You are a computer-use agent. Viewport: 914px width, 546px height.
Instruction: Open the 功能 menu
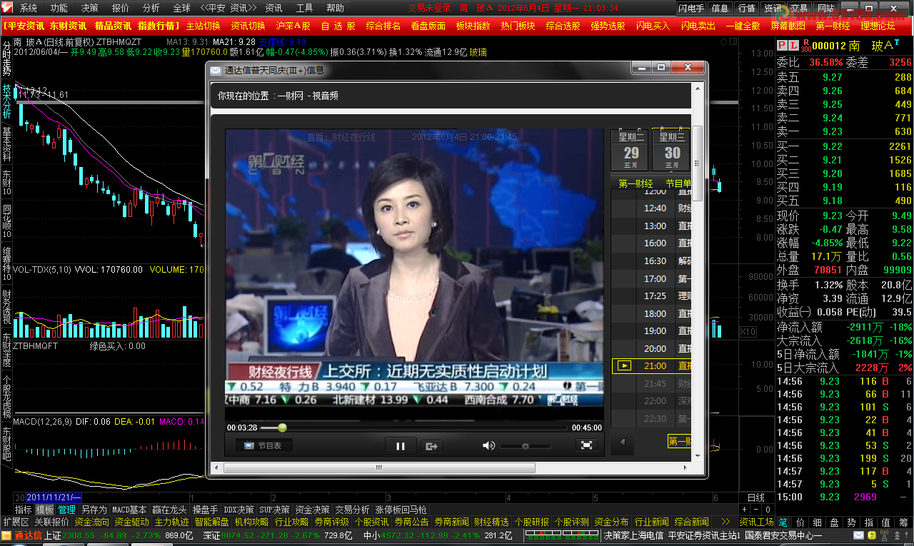point(59,8)
